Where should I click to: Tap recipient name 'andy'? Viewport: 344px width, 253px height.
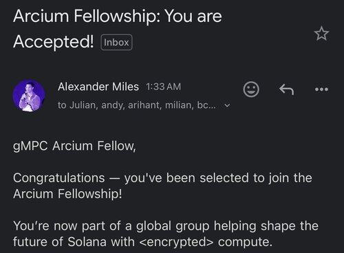click(x=112, y=106)
